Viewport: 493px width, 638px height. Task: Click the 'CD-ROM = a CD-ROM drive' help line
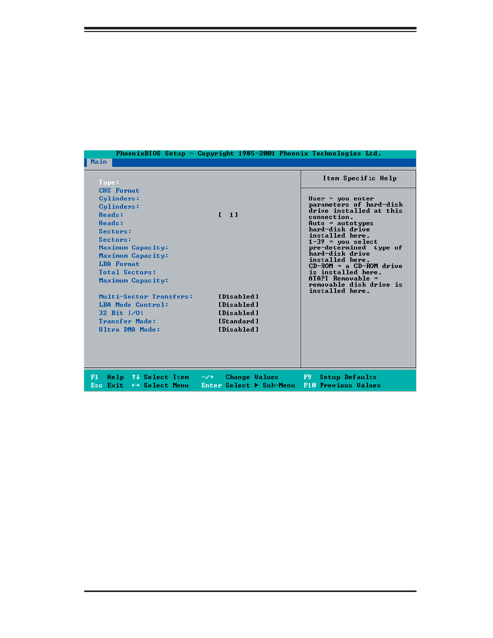click(x=356, y=266)
